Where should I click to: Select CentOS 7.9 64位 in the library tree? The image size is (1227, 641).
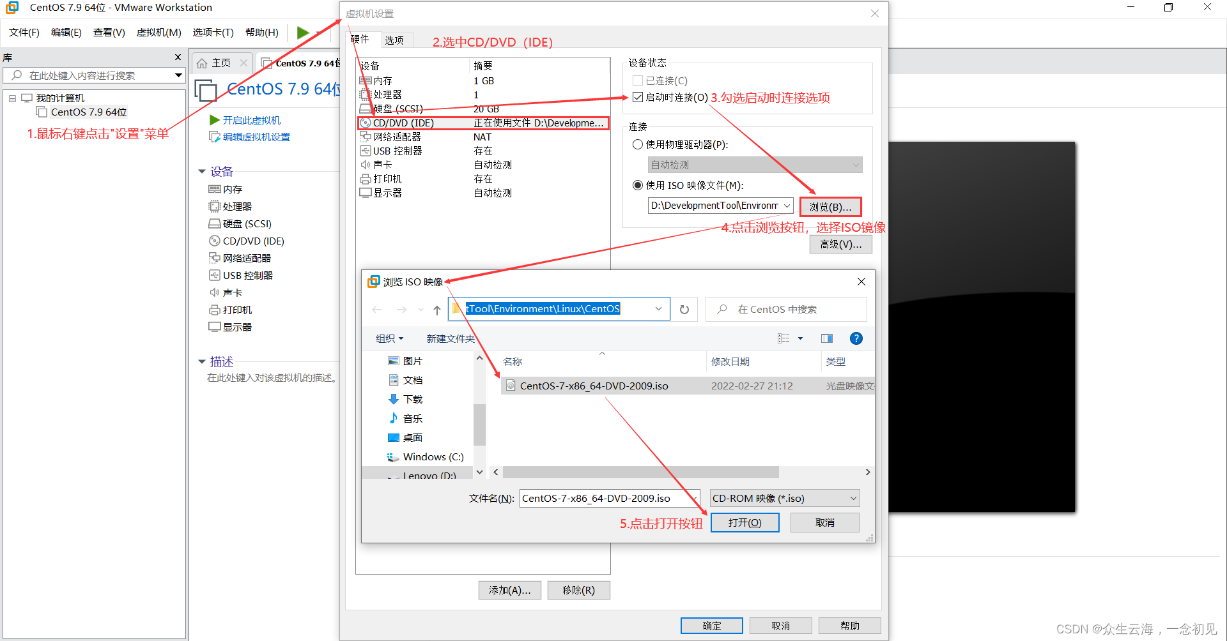point(89,112)
